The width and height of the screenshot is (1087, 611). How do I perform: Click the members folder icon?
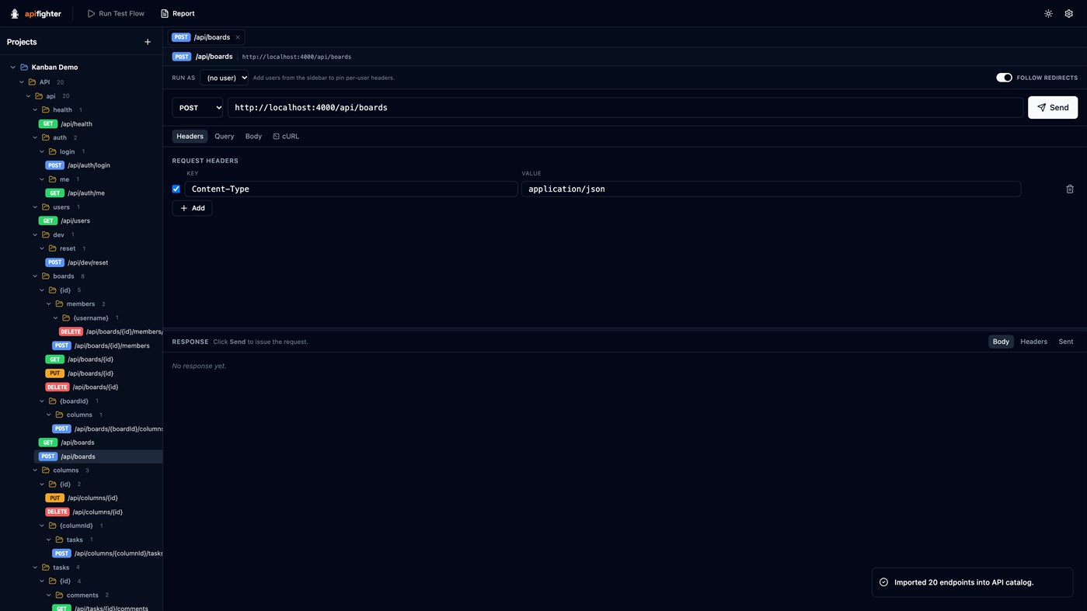coord(59,304)
